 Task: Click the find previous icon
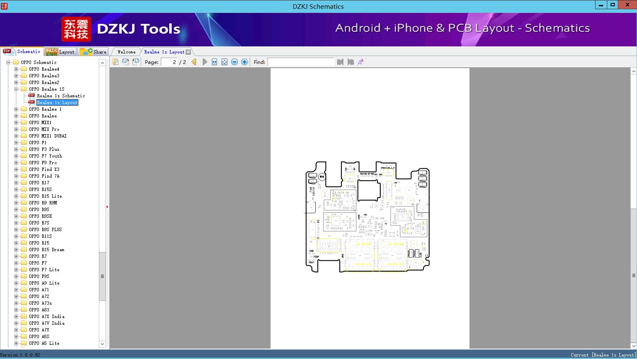pos(340,62)
